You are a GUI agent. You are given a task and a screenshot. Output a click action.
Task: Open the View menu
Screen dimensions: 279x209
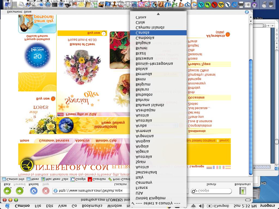tap(62, 206)
